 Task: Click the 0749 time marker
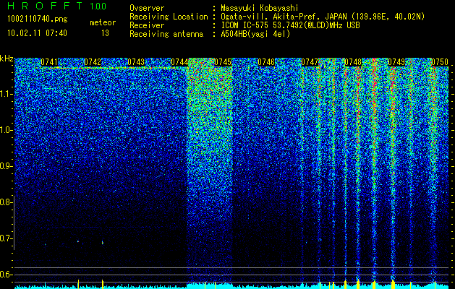coord(396,62)
